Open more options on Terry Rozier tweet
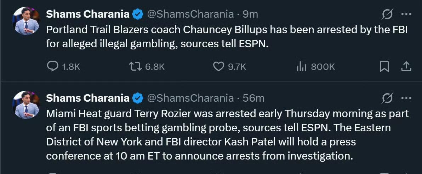Image resolution: width=422 pixels, height=174 pixels. [406, 98]
